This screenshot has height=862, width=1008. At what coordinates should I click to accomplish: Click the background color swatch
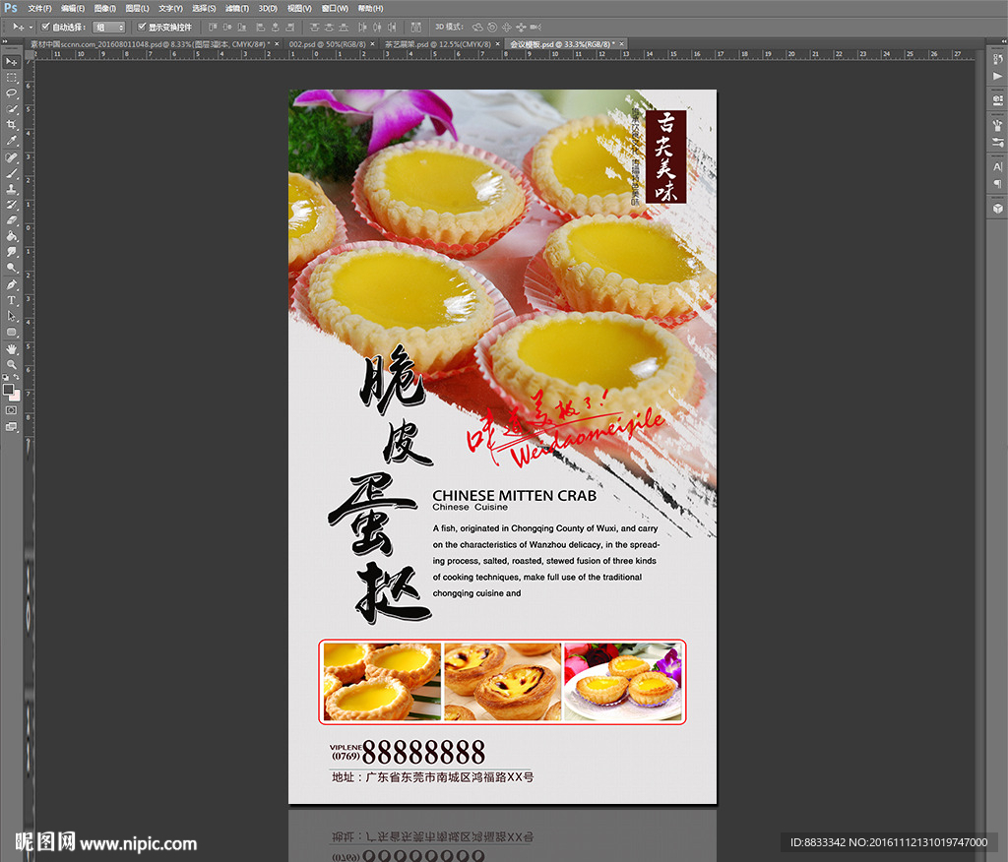click(x=16, y=396)
